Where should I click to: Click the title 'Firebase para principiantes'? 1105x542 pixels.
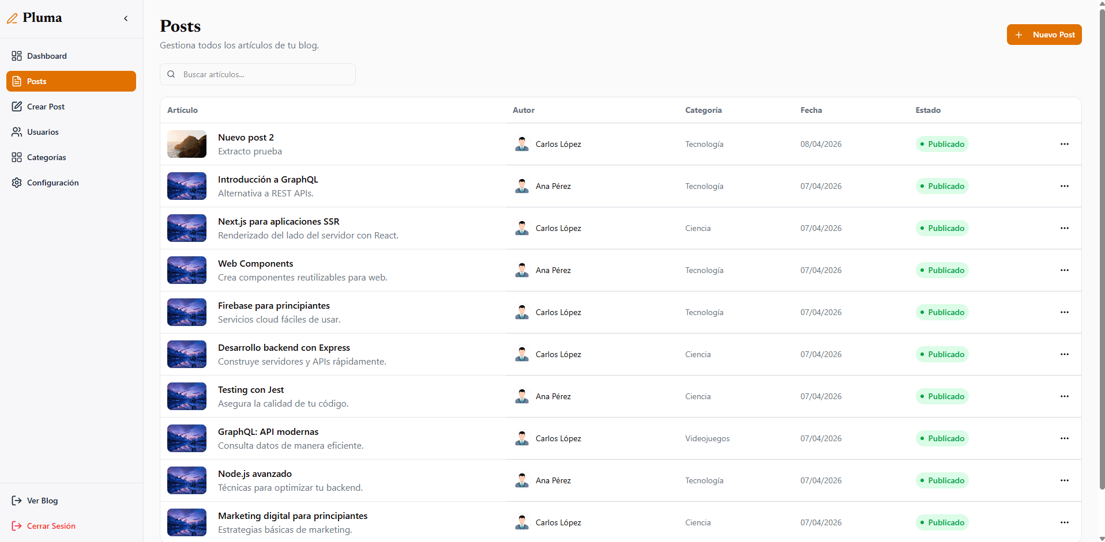pyautogui.click(x=274, y=305)
